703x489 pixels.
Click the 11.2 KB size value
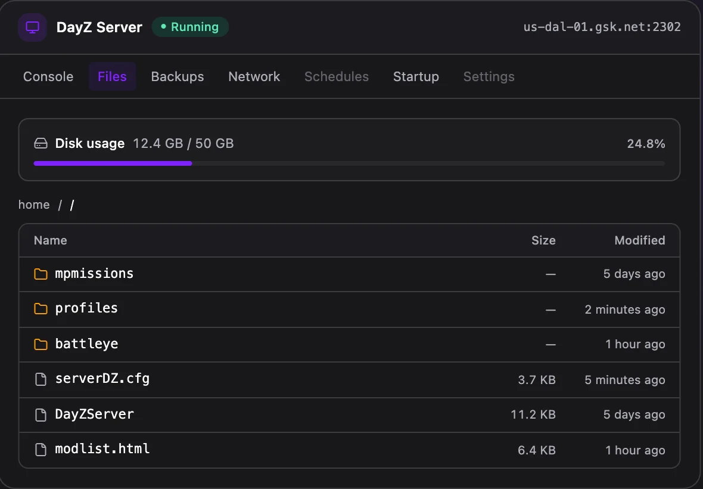533,414
